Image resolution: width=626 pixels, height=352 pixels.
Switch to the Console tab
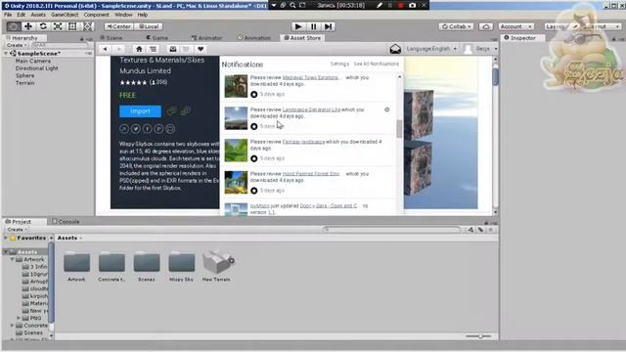click(x=66, y=222)
